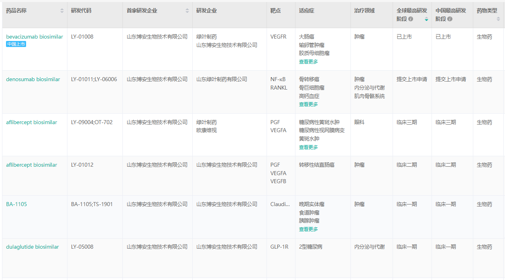Image resolution: width=505 pixels, height=280 pixels.
Task: Click 提交上市申请 under China highest phase
Action: coord(451,79)
